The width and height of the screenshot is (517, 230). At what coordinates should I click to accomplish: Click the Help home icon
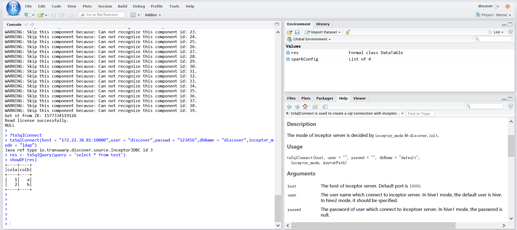[305, 107]
